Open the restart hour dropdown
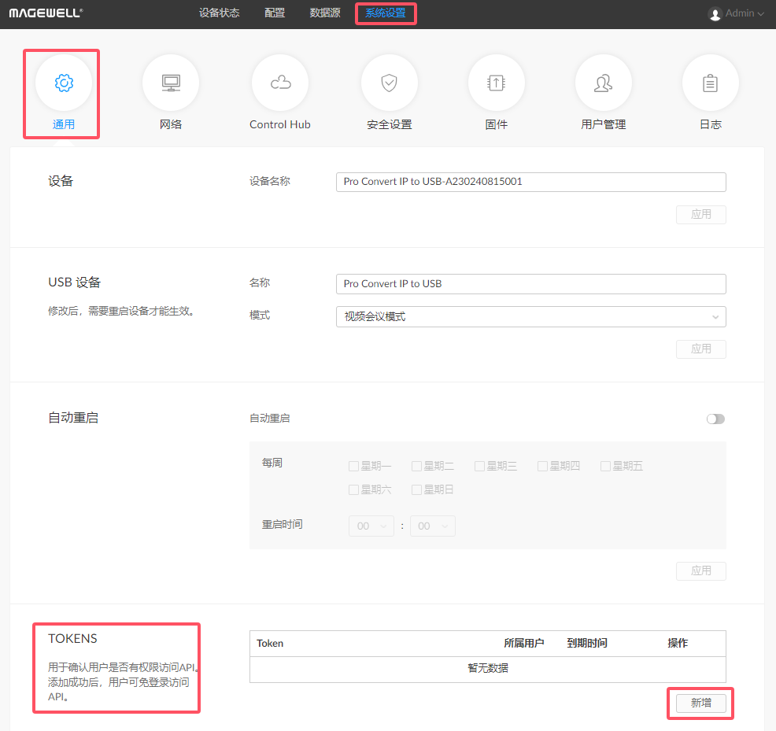 coord(371,526)
